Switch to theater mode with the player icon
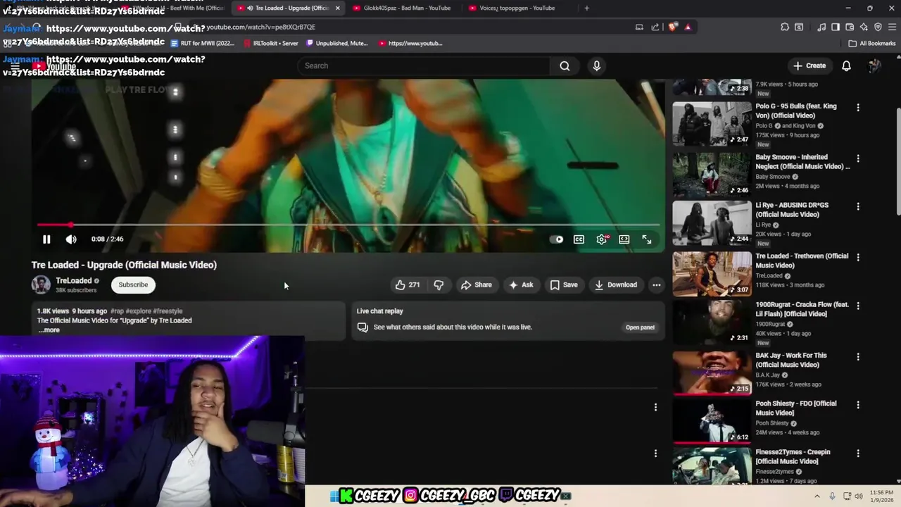 (x=624, y=239)
